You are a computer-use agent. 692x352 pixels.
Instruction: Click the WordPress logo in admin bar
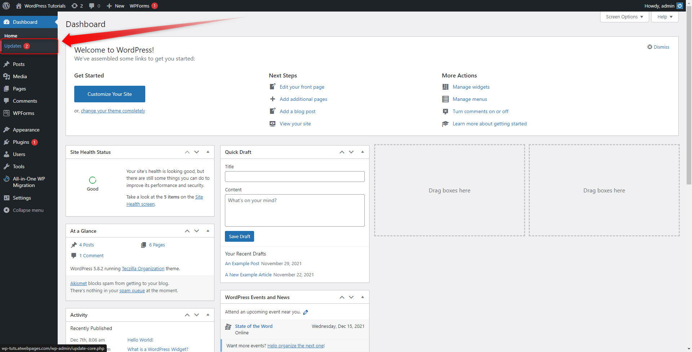click(x=6, y=6)
